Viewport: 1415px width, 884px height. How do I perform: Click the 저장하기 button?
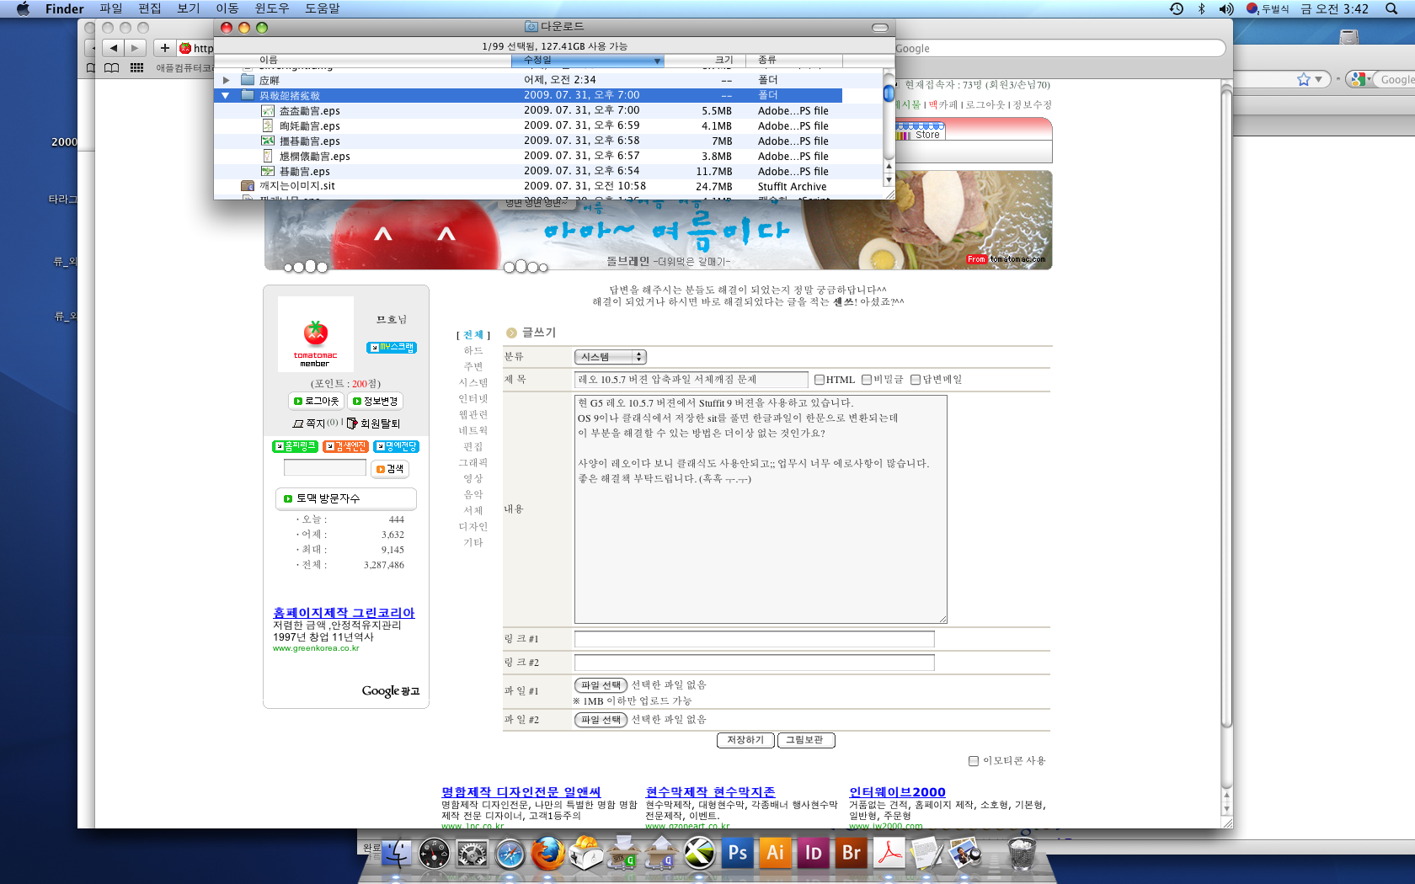tap(745, 740)
